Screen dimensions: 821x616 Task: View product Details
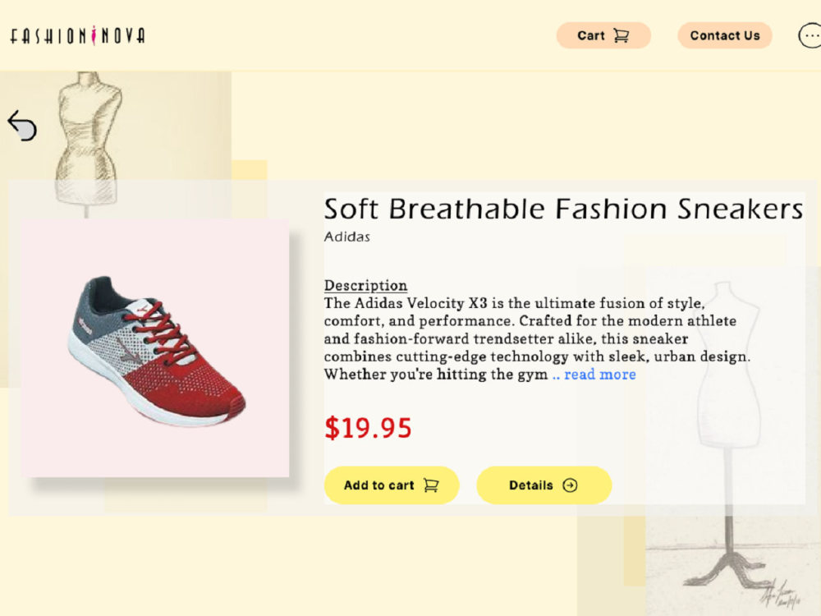click(544, 485)
